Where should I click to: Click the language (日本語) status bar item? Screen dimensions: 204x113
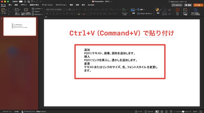point(16,111)
